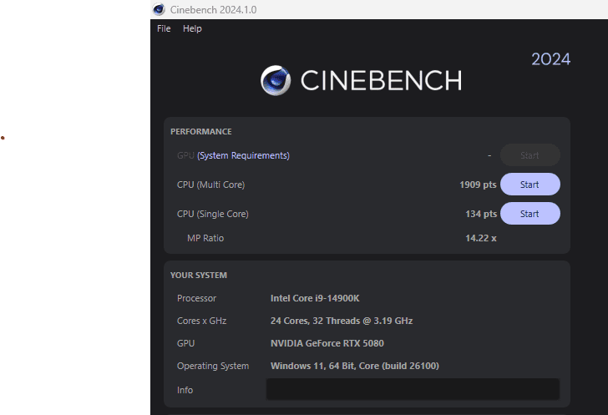Click the 24 Cores, 32 Threads value

(342, 321)
